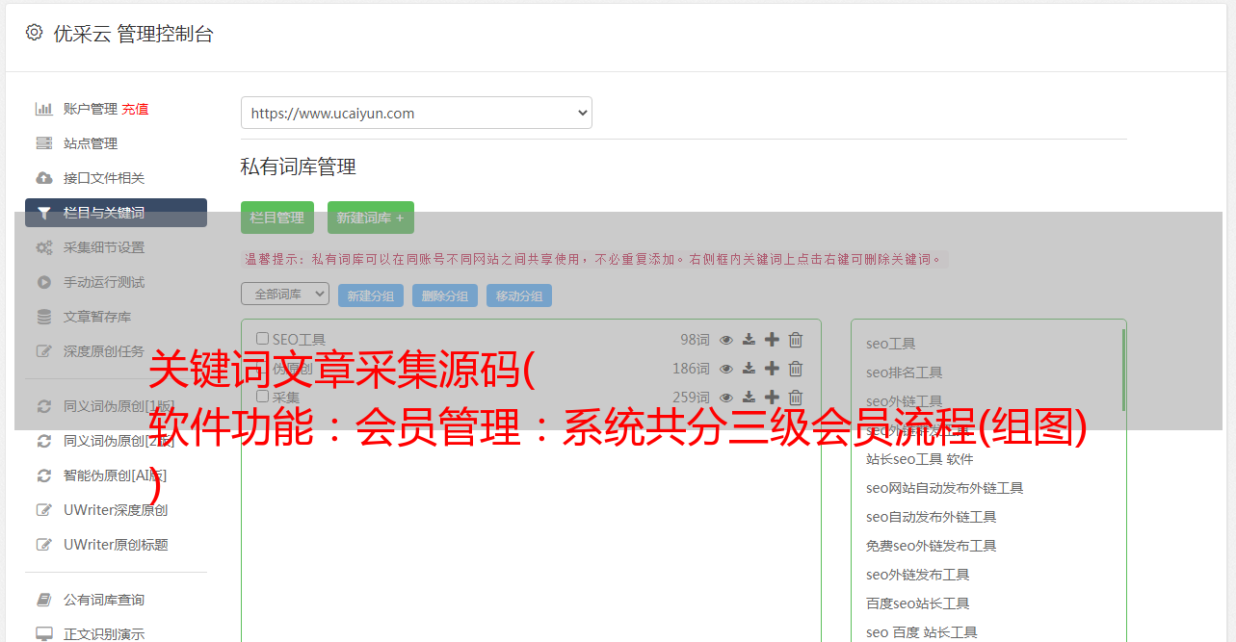Download the 采集 259词 library
Image resolution: width=1236 pixels, height=642 pixels.
click(x=749, y=398)
